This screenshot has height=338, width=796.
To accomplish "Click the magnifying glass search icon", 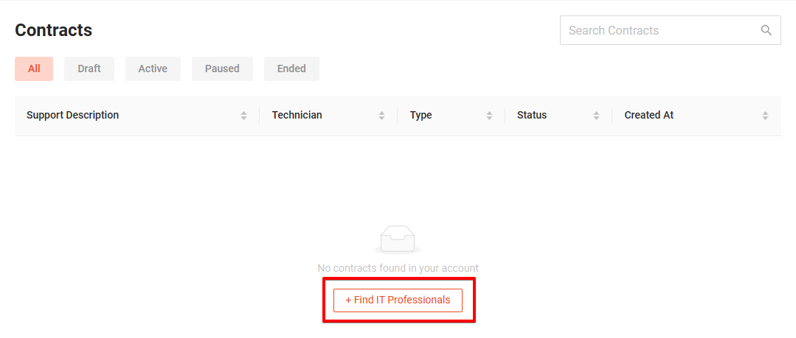I will tap(766, 30).
